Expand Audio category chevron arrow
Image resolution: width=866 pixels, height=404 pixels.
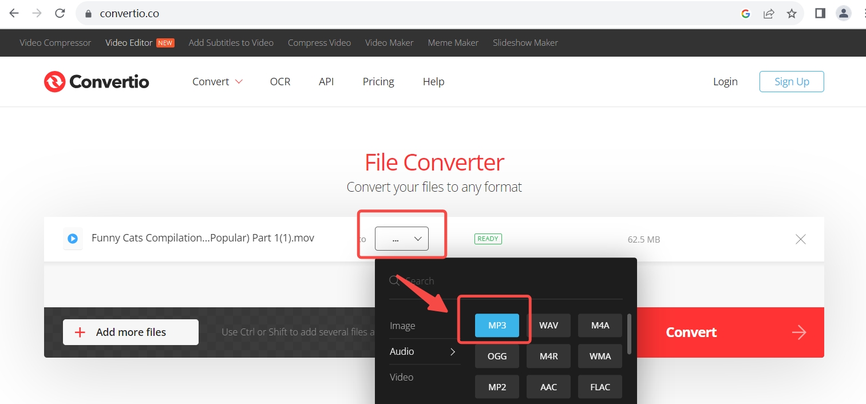tap(453, 351)
